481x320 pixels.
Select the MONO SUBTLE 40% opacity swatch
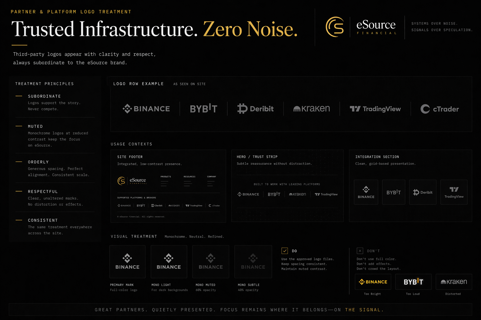click(253, 262)
